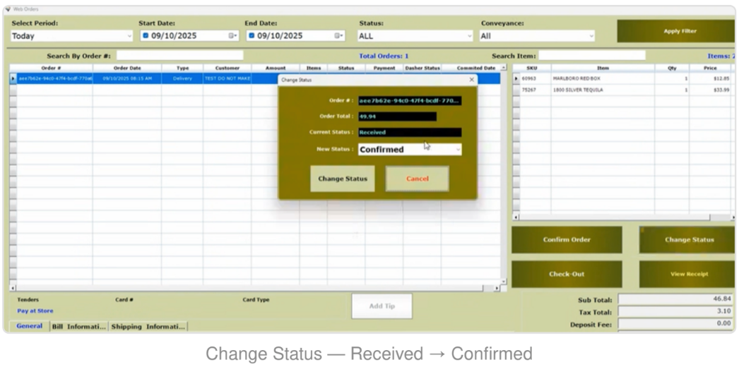Click the Payment column header
The height and width of the screenshot is (367, 739).
coord(384,68)
